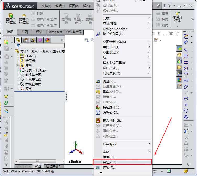Click the Revolved Boss/Base (旋转凸台/基体) tool
Viewport: 197px width, 176px height.
pos(24,19)
